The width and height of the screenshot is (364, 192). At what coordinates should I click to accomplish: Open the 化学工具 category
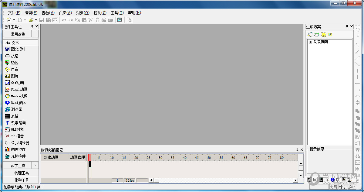pos(21,180)
